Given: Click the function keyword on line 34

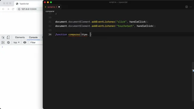Looking at the screenshot, I should (x=61, y=35).
